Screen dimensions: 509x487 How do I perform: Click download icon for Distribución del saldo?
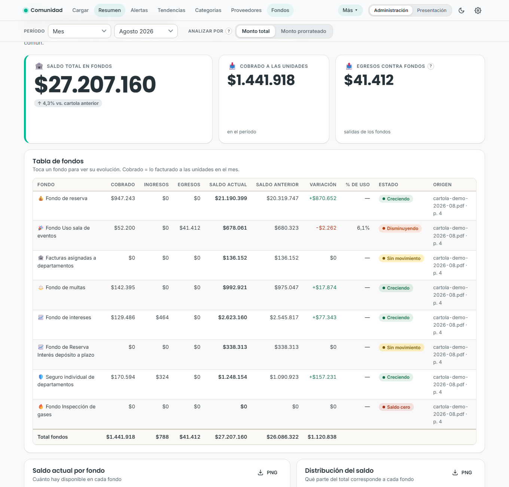point(455,473)
